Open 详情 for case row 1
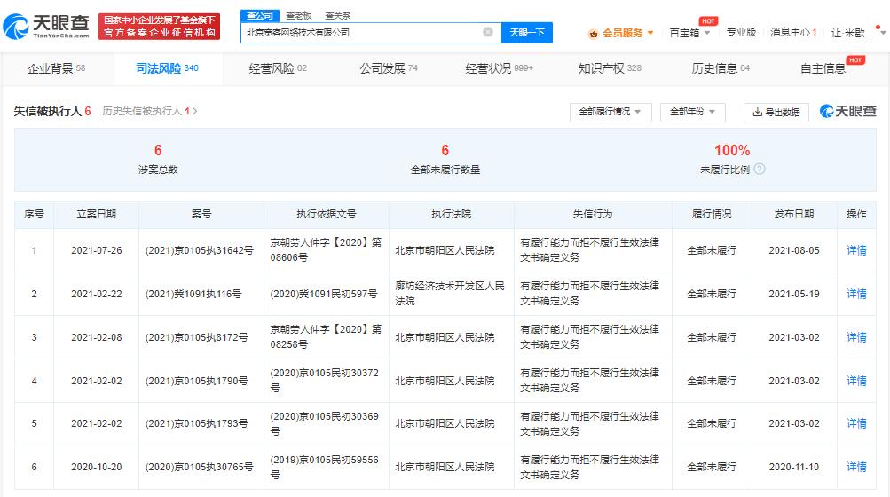This screenshot has width=890, height=497. click(856, 250)
